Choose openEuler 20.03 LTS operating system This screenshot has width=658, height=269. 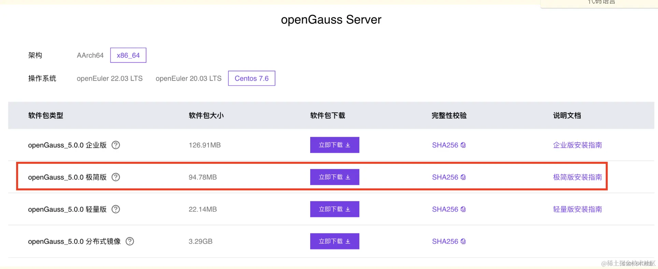[x=188, y=79]
